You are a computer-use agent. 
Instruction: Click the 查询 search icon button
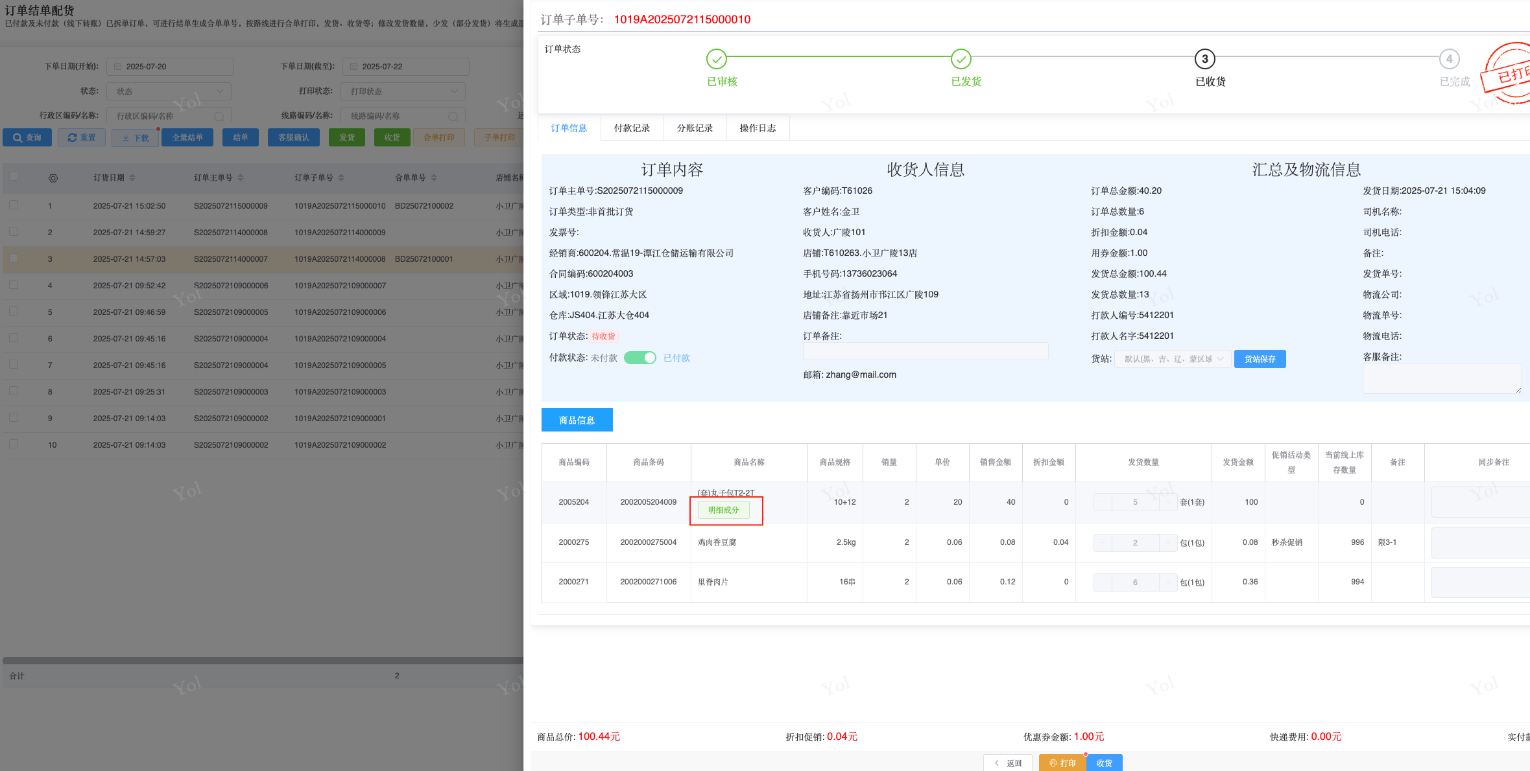click(x=27, y=137)
